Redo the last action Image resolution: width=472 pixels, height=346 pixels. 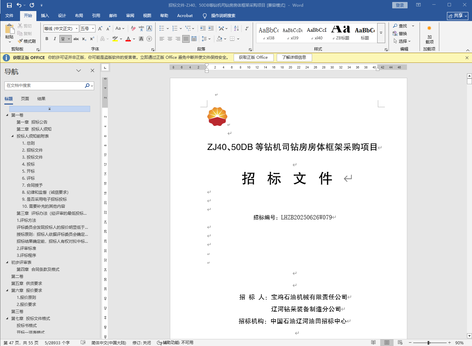tap(32, 5)
